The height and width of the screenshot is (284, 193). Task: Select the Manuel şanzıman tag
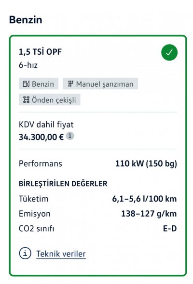[x=100, y=84]
